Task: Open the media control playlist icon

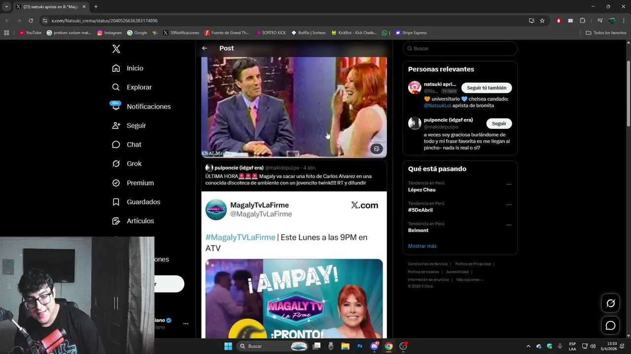Action: (x=599, y=21)
